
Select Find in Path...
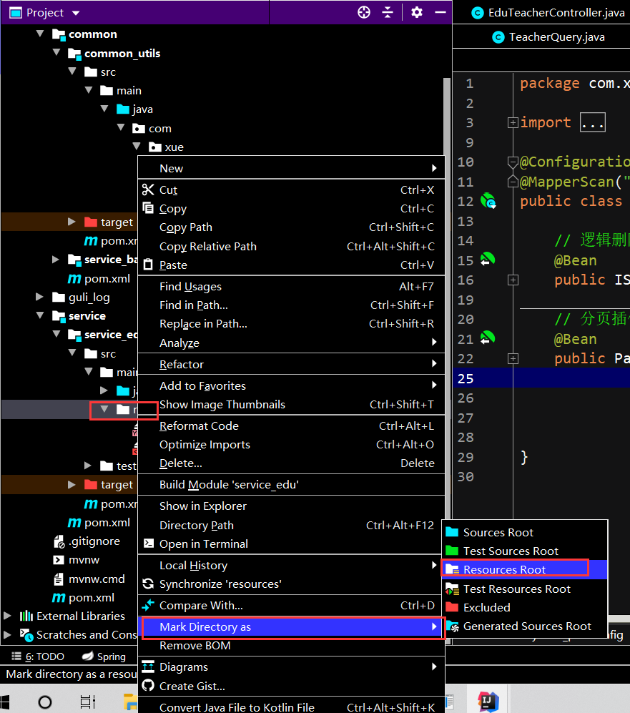(x=291, y=305)
